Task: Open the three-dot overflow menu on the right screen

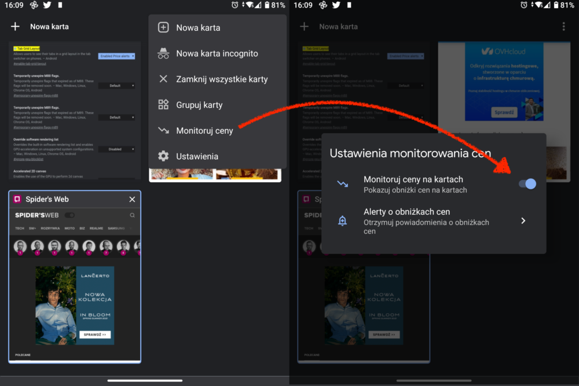Action: [x=563, y=27]
